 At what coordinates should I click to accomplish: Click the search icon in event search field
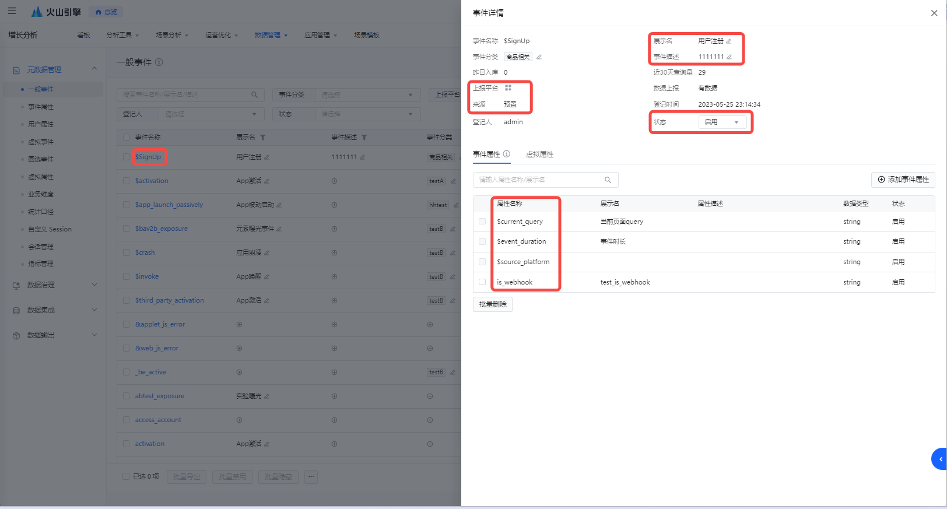254,94
